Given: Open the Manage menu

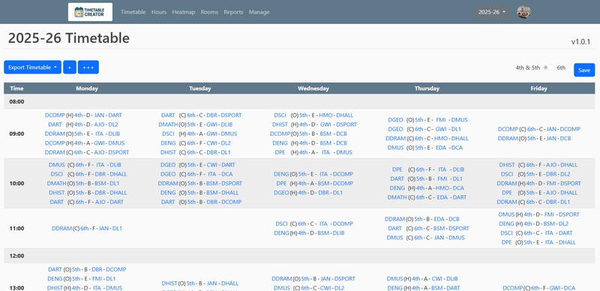Looking at the screenshot, I should [x=259, y=12].
